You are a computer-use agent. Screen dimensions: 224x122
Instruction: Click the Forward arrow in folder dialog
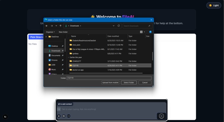coord(52,26)
